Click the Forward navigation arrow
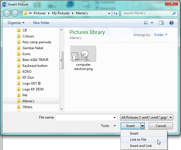Image resolution: width=181 pixels, height=150 pixels. tap(15, 13)
